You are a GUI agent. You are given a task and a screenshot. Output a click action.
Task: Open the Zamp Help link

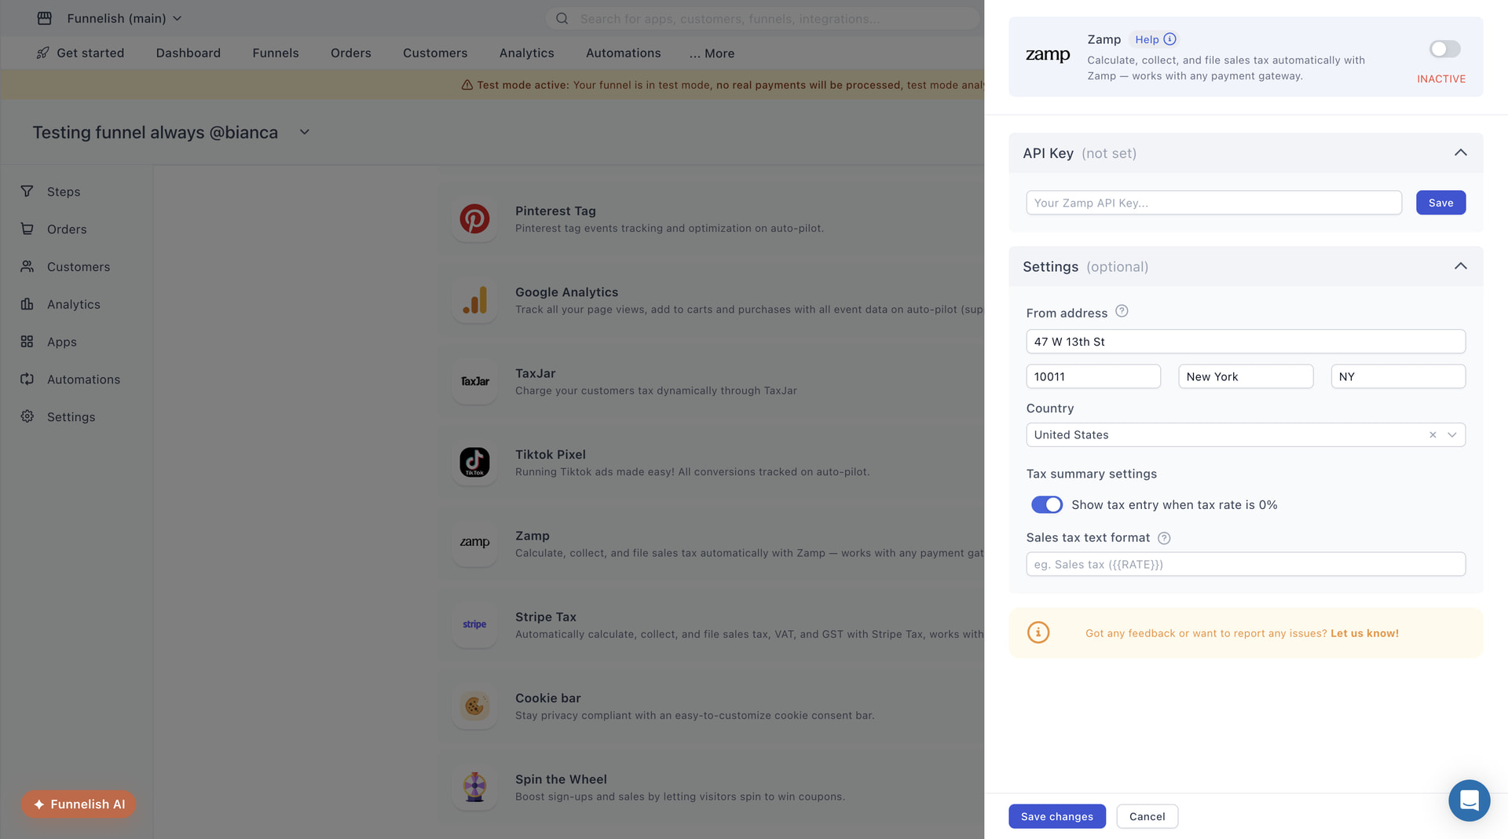click(1155, 39)
